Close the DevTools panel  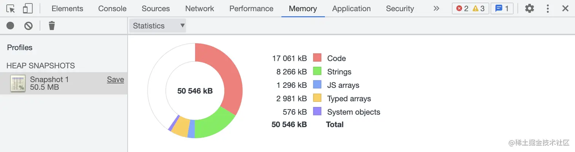[565, 8]
